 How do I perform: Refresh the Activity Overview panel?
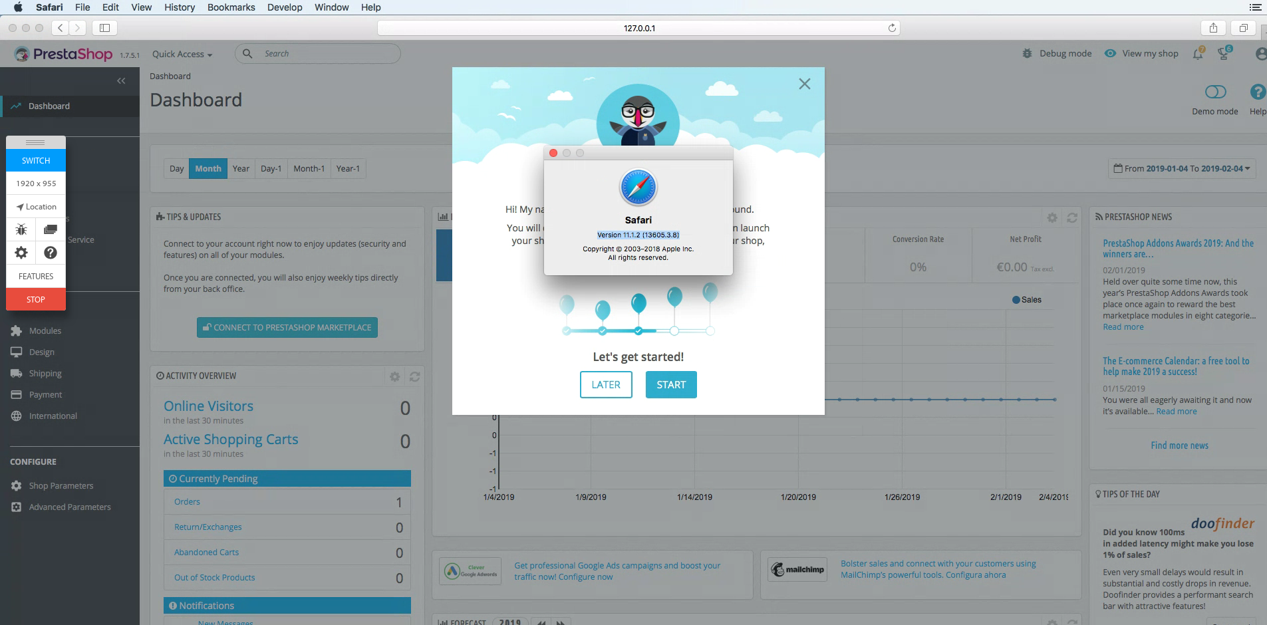click(x=415, y=376)
